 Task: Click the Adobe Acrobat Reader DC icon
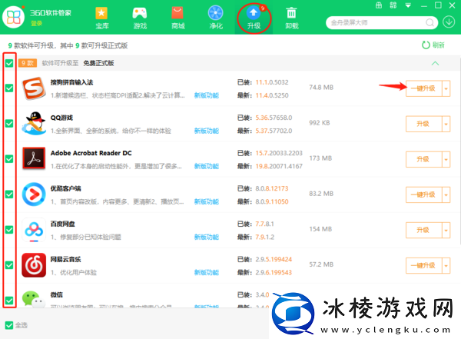pos(34,159)
